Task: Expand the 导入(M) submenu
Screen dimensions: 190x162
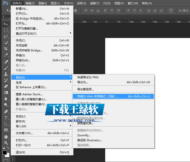Action: coord(42,126)
